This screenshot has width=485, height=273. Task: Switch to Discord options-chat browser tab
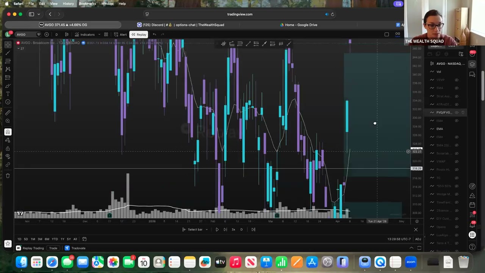(180, 25)
